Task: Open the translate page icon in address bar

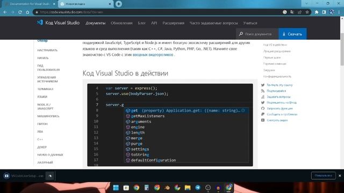Action: 292,12
